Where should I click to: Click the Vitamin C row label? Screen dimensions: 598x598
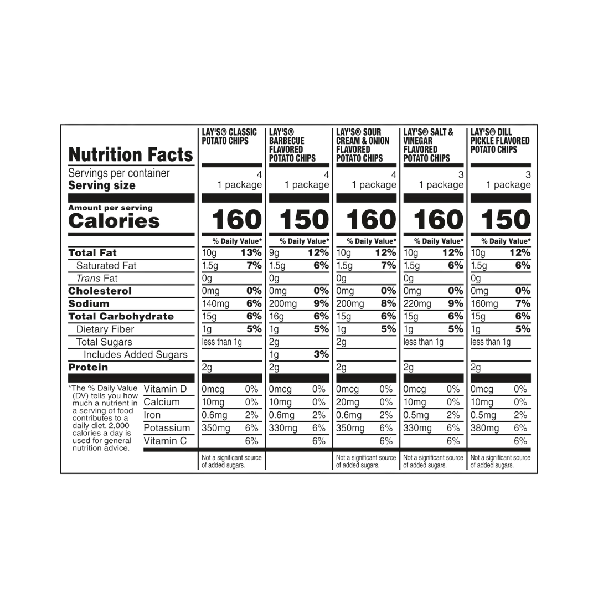coord(165,441)
